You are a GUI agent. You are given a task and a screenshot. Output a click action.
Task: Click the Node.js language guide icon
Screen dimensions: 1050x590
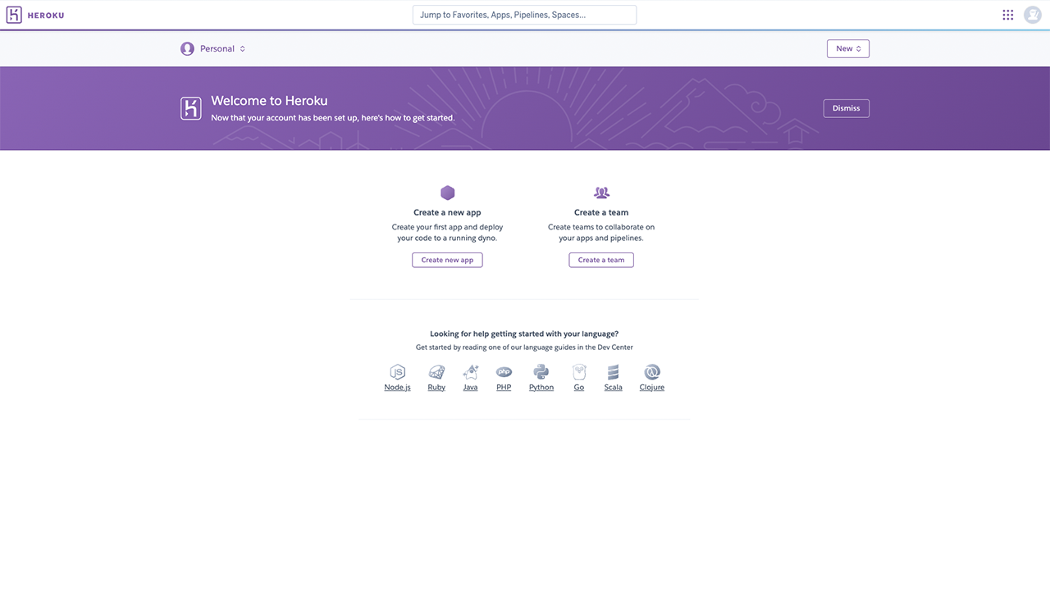click(397, 372)
